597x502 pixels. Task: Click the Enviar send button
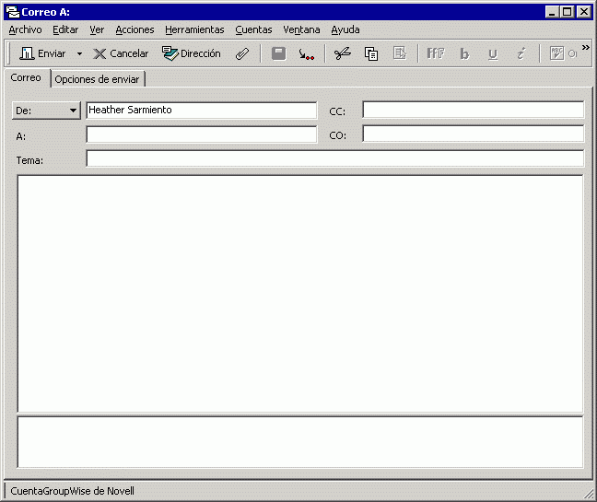pos(42,53)
